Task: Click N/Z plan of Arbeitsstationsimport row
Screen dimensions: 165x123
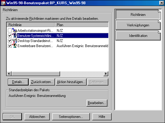Action: [60, 31]
